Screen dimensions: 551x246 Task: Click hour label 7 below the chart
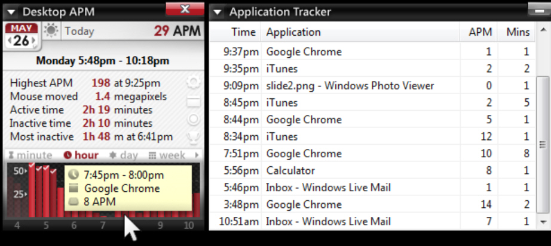click(102, 225)
